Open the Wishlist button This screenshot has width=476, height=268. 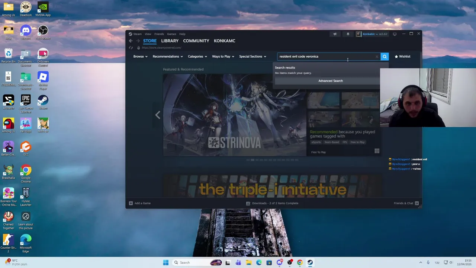coord(402,57)
